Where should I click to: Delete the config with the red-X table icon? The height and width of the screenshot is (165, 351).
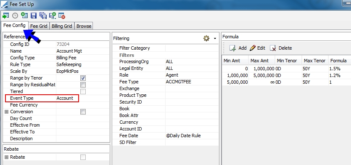[61, 16]
